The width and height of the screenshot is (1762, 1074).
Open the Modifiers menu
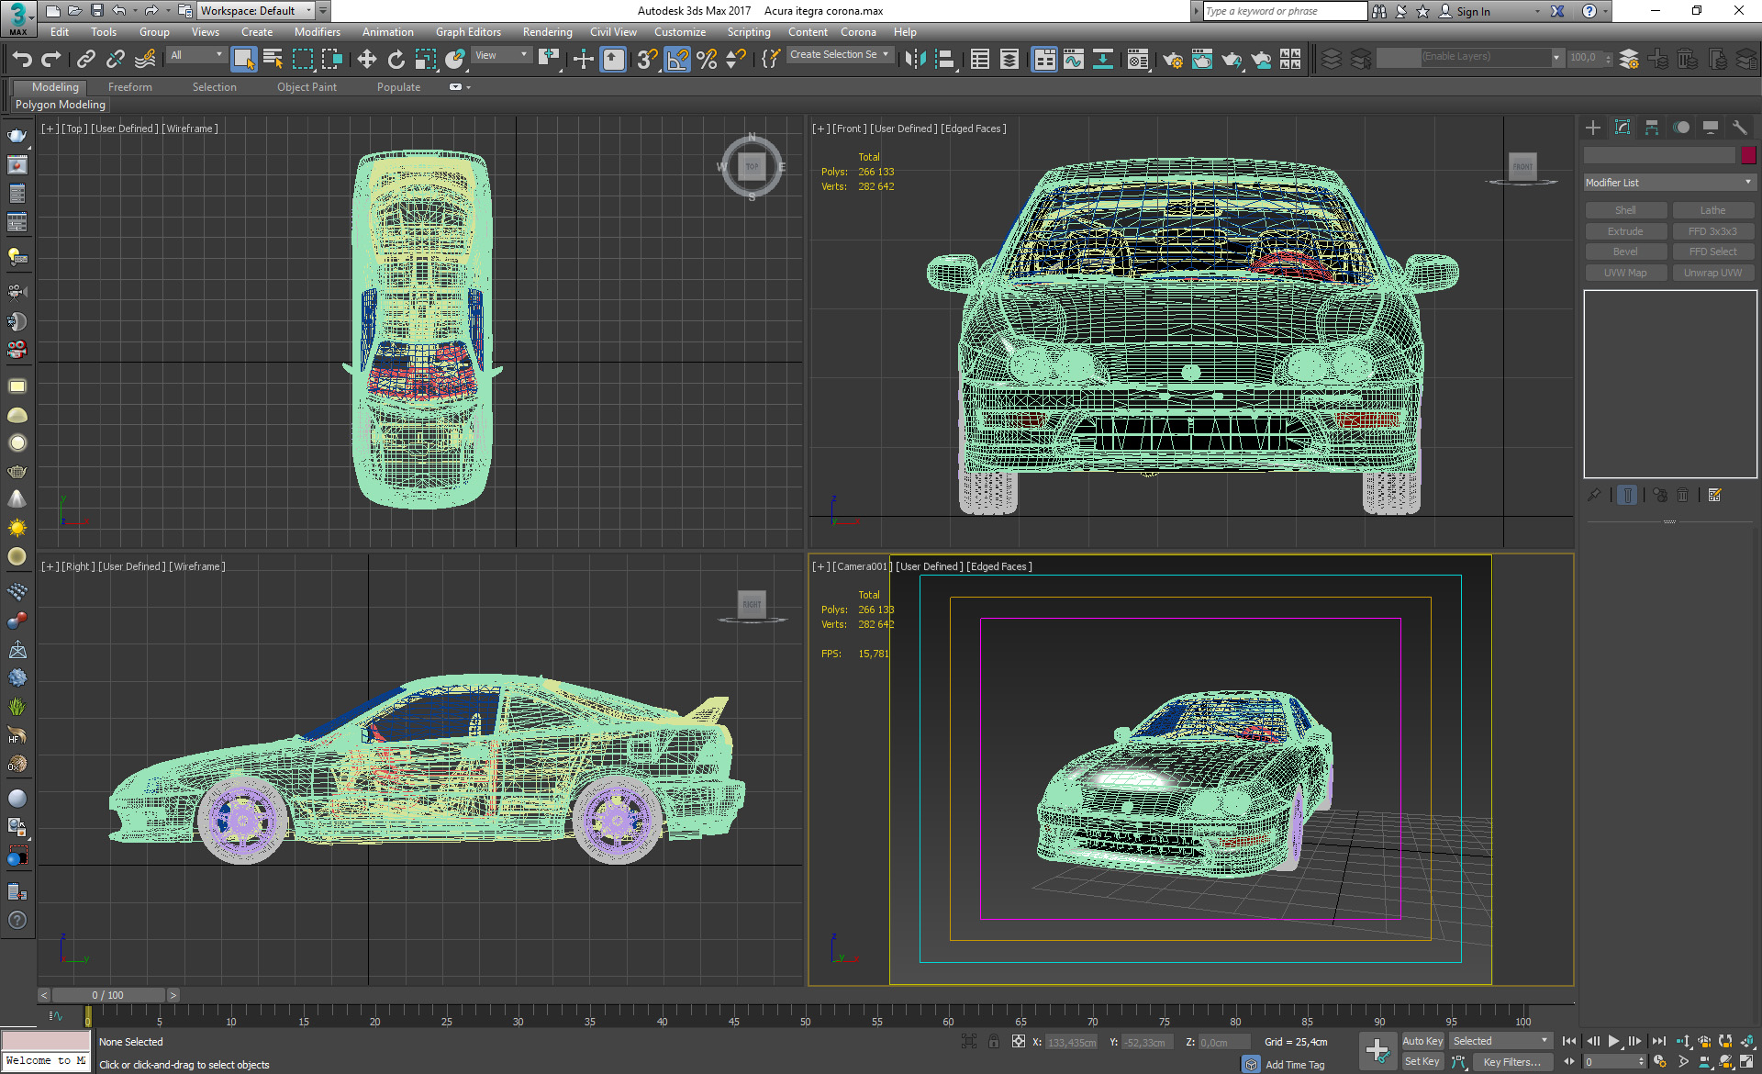(317, 32)
